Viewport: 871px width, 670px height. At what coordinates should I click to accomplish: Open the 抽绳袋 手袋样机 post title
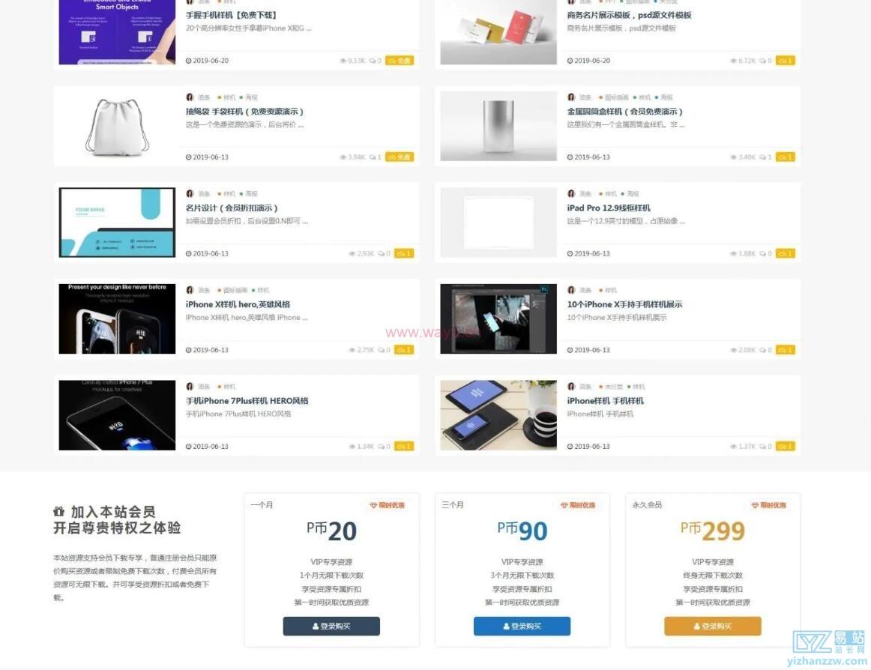pos(244,111)
